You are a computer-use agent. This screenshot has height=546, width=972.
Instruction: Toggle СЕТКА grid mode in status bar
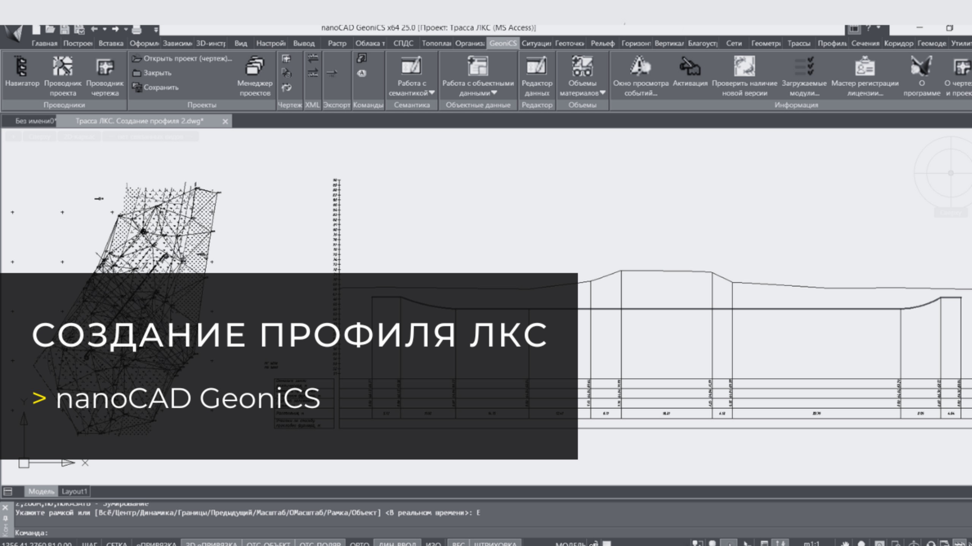(117, 544)
